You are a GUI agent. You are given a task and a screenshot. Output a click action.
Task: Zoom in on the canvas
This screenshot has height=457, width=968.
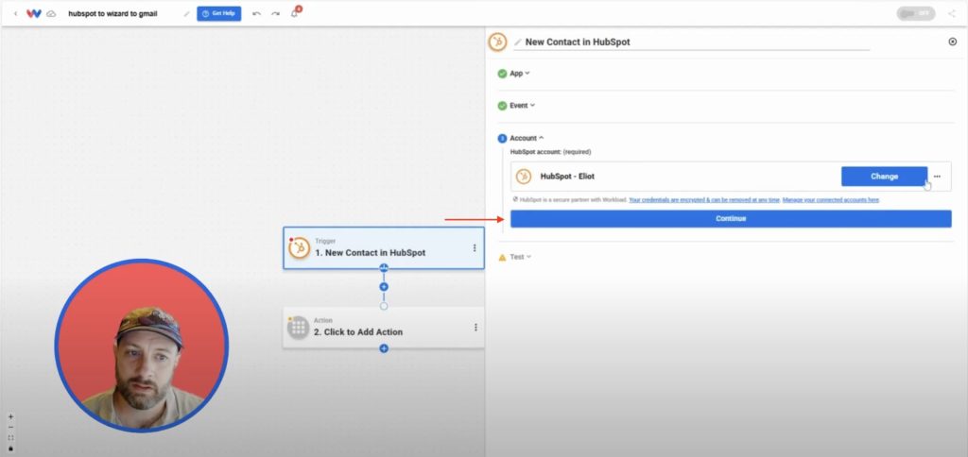[10, 417]
